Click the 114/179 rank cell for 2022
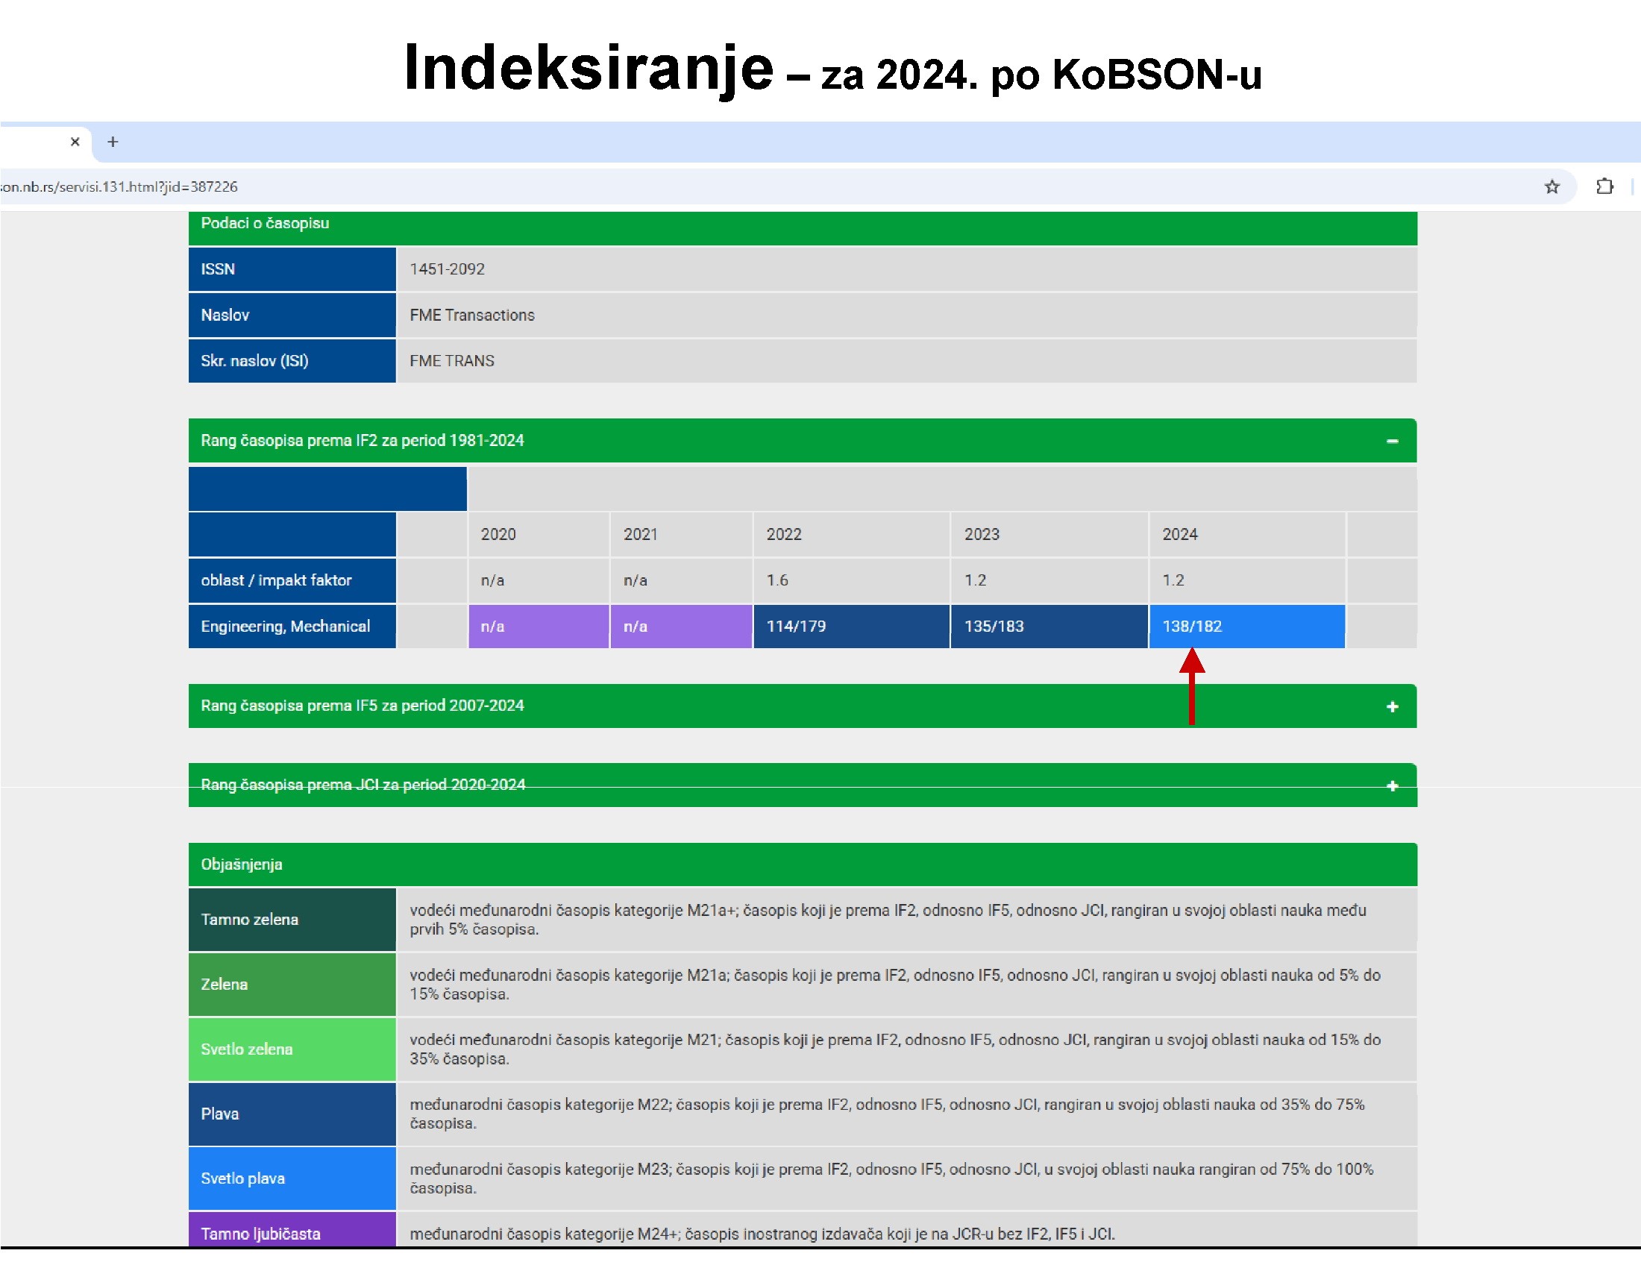Viewport: 1641px width, 1268px height. (850, 626)
